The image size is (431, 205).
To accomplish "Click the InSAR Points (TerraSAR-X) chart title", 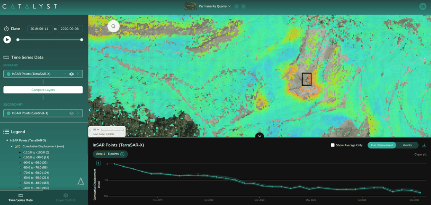I will pos(118,145).
